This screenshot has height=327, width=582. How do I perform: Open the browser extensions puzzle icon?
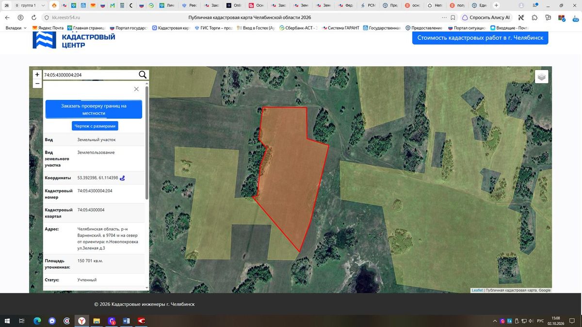click(x=534, y=17)
